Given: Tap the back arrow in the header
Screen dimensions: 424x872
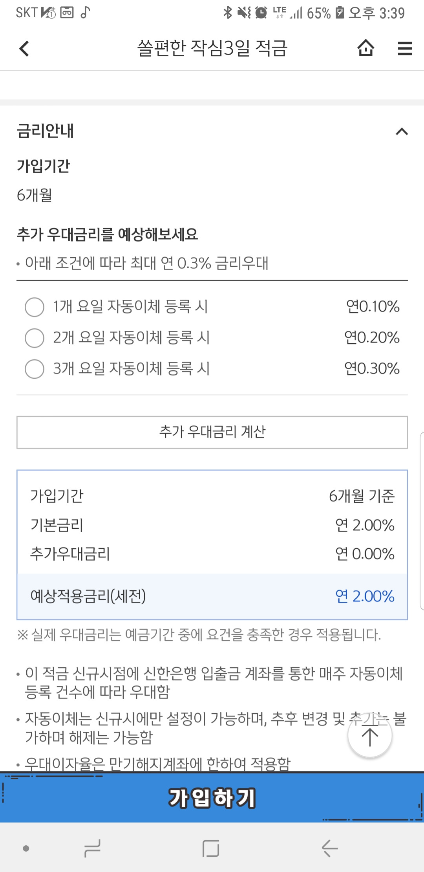Looking at the screenshot, I should pyautogui.click(x=24, y=49).
